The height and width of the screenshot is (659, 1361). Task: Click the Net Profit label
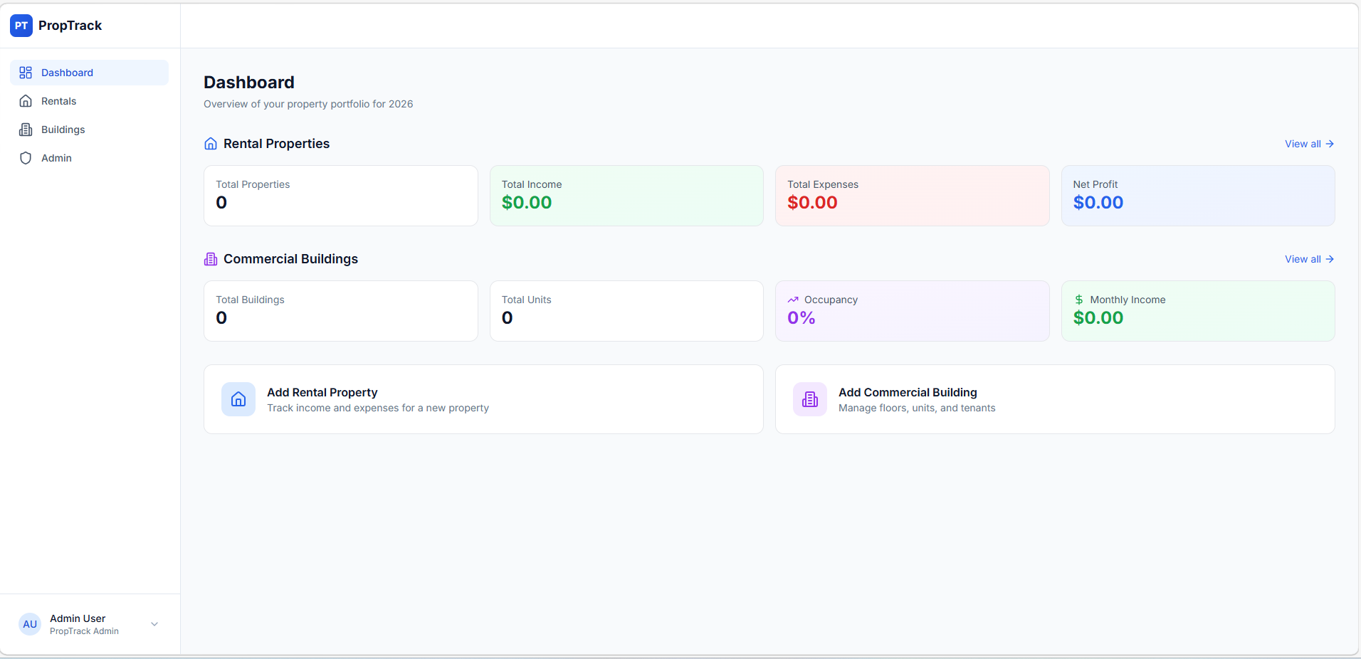tap(1095, 184)
